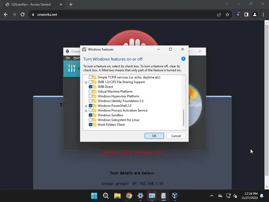The width and height of the screenshot is (269, 202).
Task: Enable Windows Subsystem for Linux checkbox
Action: pyautogui.click(x=90, y=120)
